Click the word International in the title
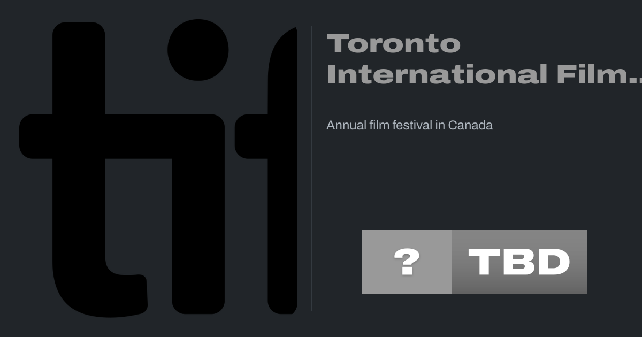 437,74
